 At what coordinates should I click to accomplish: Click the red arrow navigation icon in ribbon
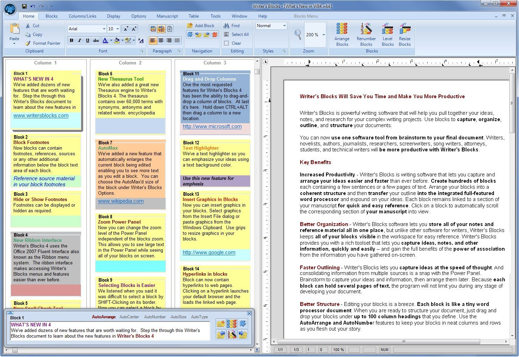tap(215, 35)
